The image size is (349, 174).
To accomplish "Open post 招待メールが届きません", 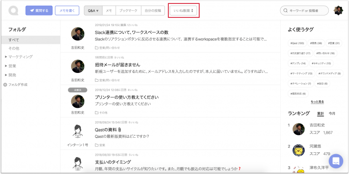I will click(117, 65).
